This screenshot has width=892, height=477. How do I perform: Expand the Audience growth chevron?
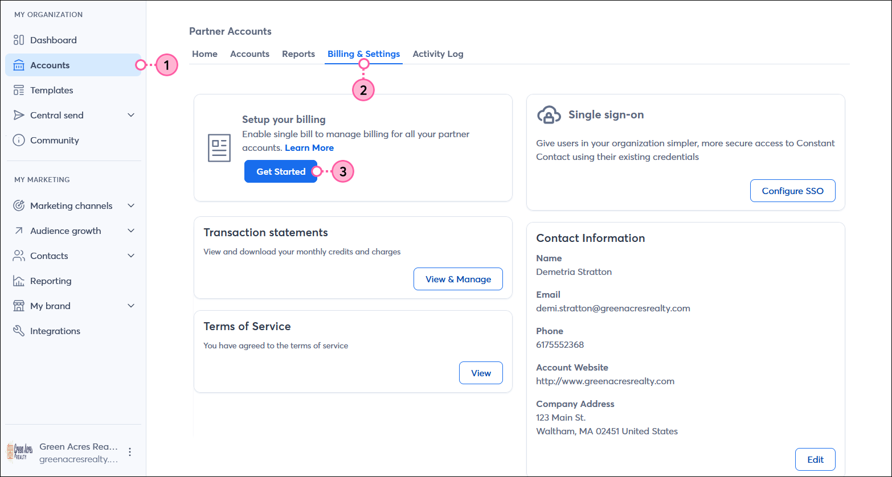coord(131,231)
